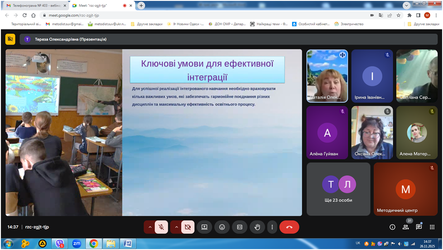Turn on your camera

pyautogui.click(x=188, y=227)
